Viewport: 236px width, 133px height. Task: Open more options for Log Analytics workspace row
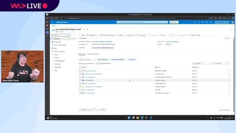click(229, 93)
